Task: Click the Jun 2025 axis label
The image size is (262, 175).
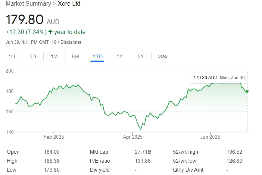Action: [x=210, y=136]
